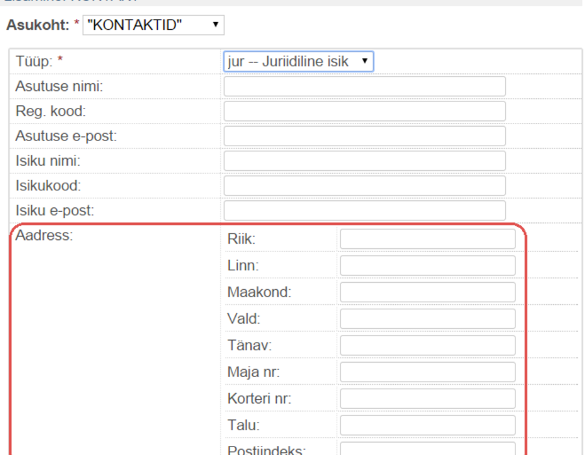Click the 'Maja nr:' label
The width and height of the screenshot is (585, 455).
(x=253, y=372)
